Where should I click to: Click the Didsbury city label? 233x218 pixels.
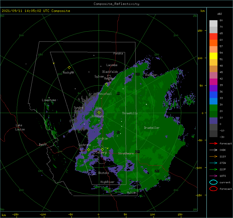pos(98,116)
